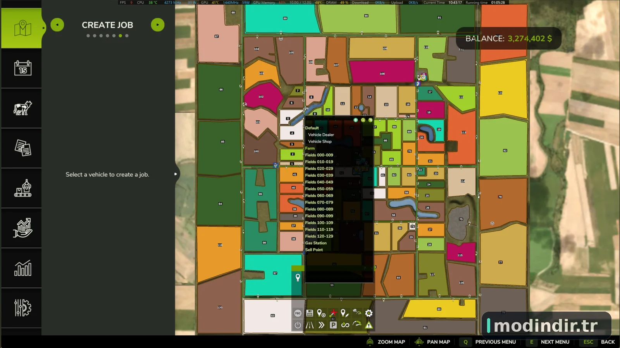Click the PREVIOUS MENU button
The height and width of the screenshot is (348, 620).
(488, 342)
